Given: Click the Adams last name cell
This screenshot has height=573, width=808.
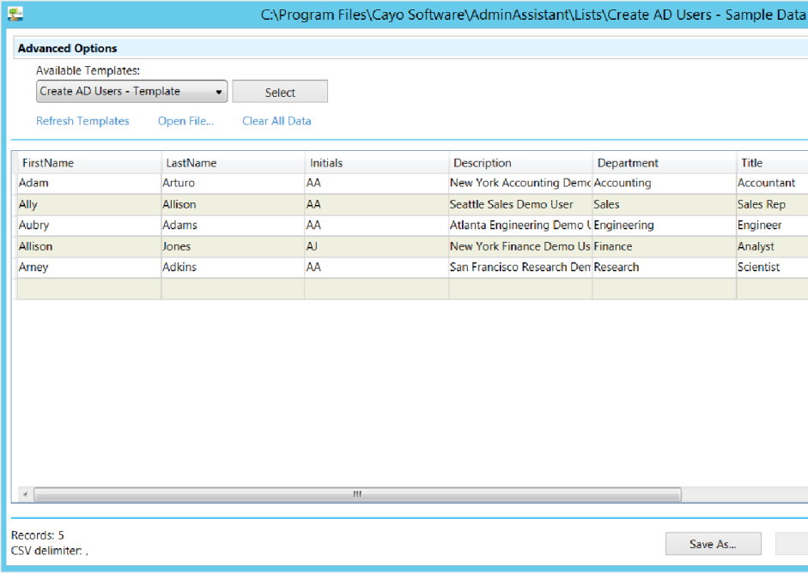Looking at the screenshot, I should tap(233, 226).
